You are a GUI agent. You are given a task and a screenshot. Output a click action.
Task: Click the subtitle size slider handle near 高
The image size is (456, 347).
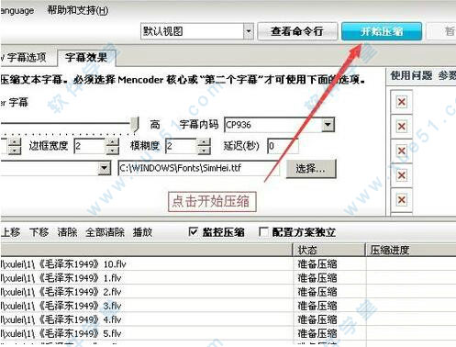[135, 124]
